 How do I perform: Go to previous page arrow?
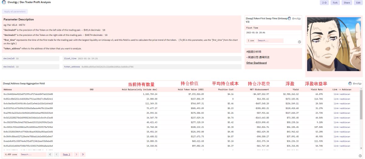point(57,154)
